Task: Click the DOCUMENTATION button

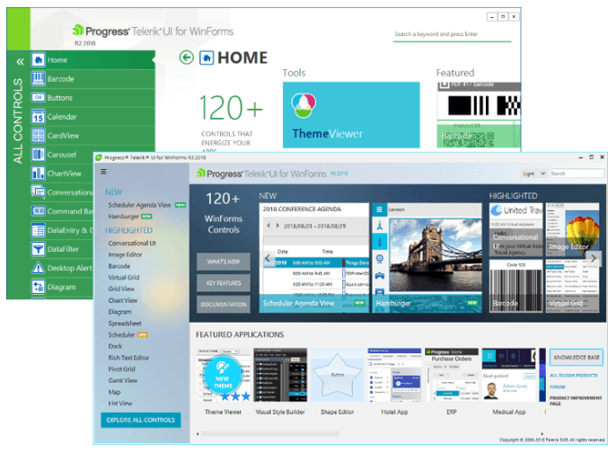Action: pos(223,304)
